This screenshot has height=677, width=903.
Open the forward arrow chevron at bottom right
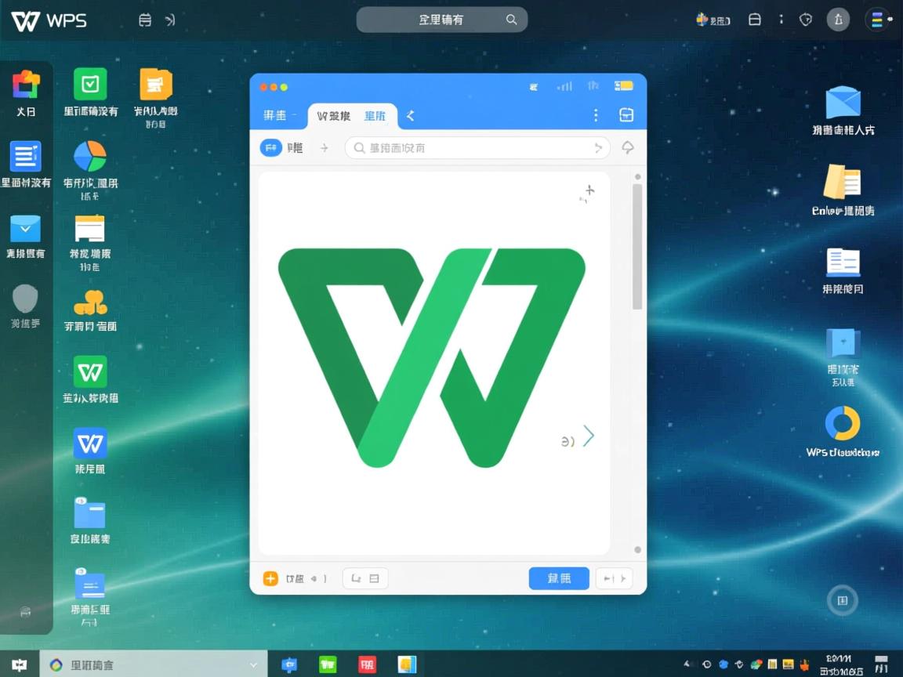pyautogui.click(x=589, y=436)
